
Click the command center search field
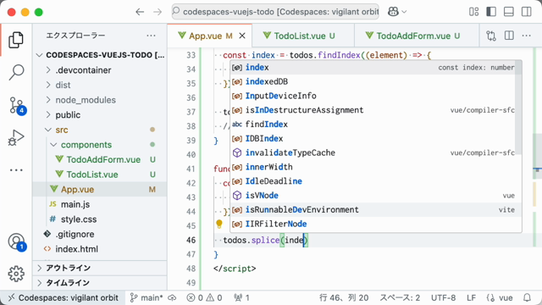[x=275, y=12]
